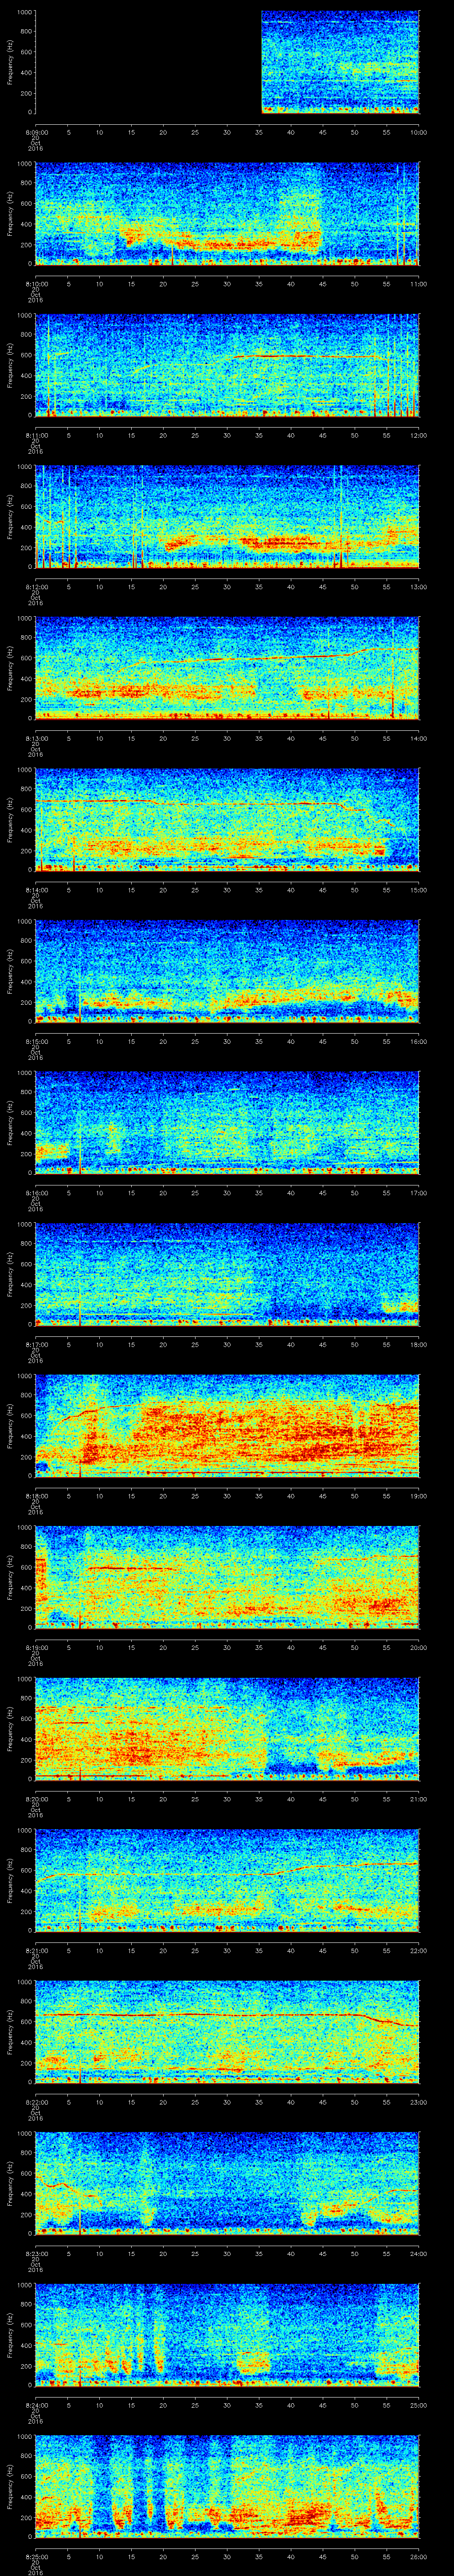Viewport: 454px width, 2576px height.
Task: Select the 8:20:00 start time label
Action: [x=36, y=1798]
